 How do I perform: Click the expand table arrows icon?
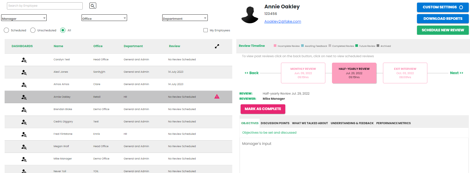(217, 46)
